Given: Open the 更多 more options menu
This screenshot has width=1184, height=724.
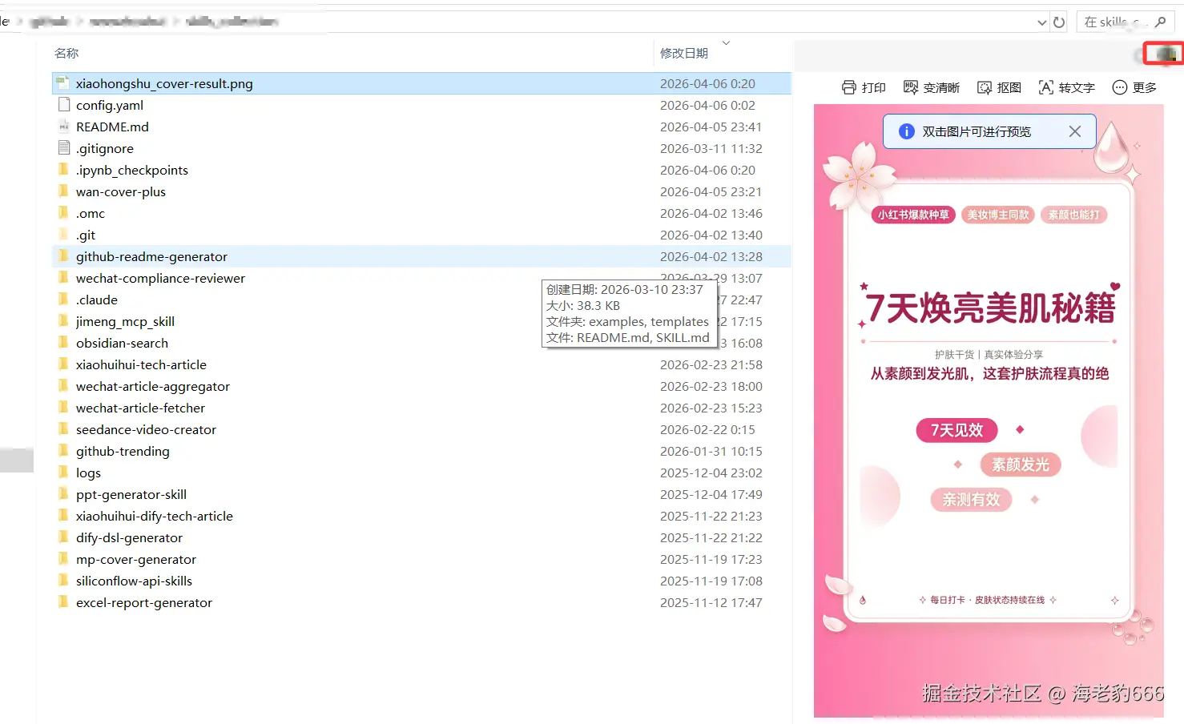Looking at the screenshot, I should 1134,87.
